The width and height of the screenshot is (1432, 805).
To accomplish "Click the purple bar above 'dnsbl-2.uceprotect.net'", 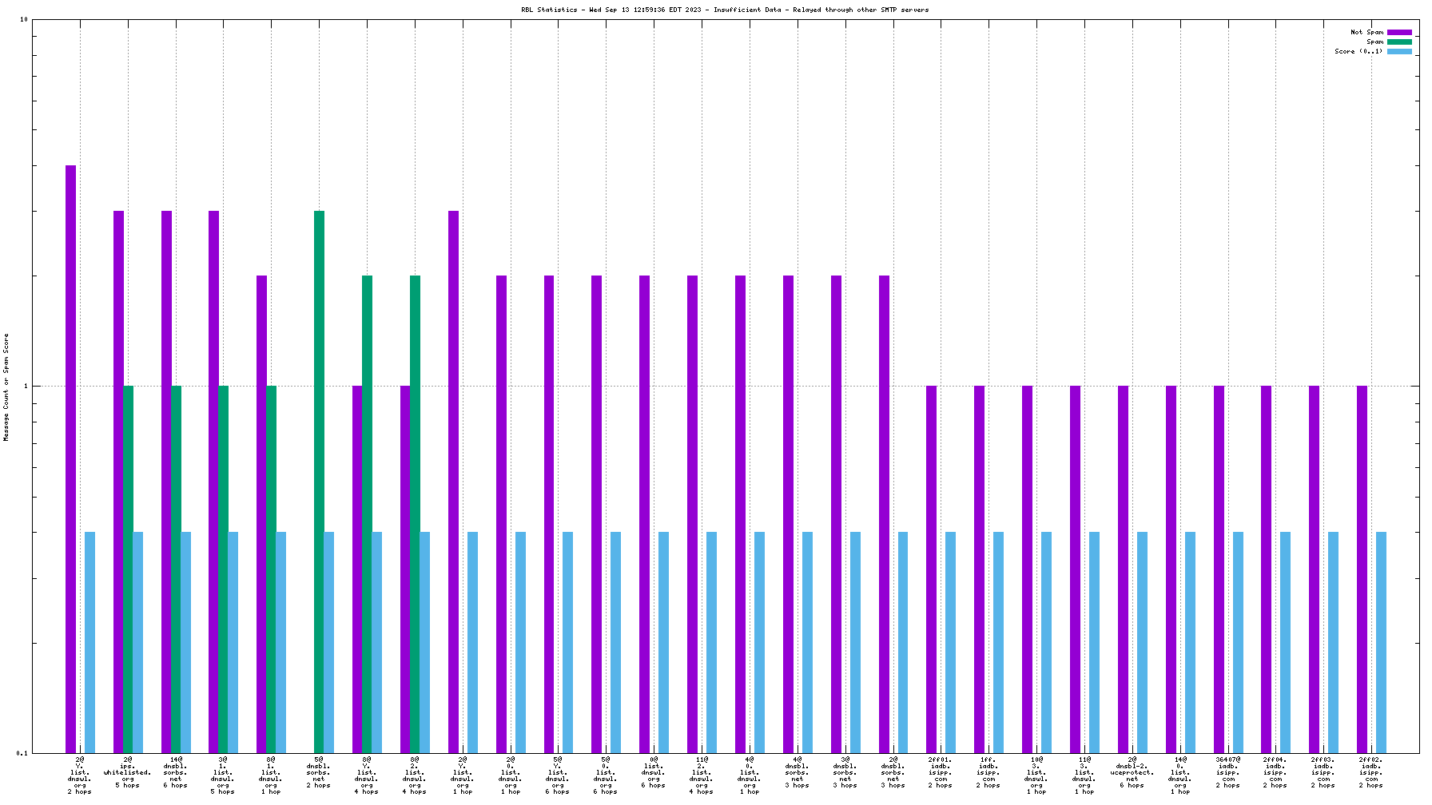I will (1123, 569).
